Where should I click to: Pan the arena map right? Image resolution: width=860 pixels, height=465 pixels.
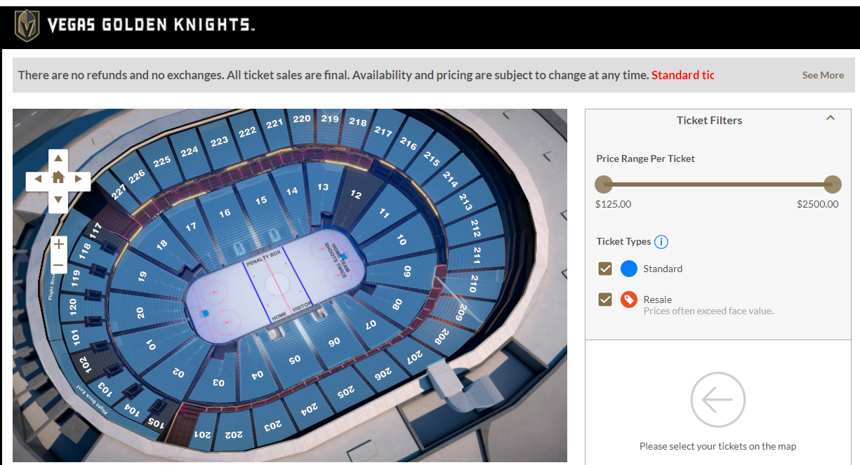click(x=79, y=180)
